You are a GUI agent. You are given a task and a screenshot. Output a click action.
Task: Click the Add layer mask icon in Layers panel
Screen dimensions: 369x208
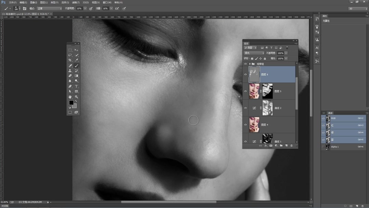tap(271, 145)
